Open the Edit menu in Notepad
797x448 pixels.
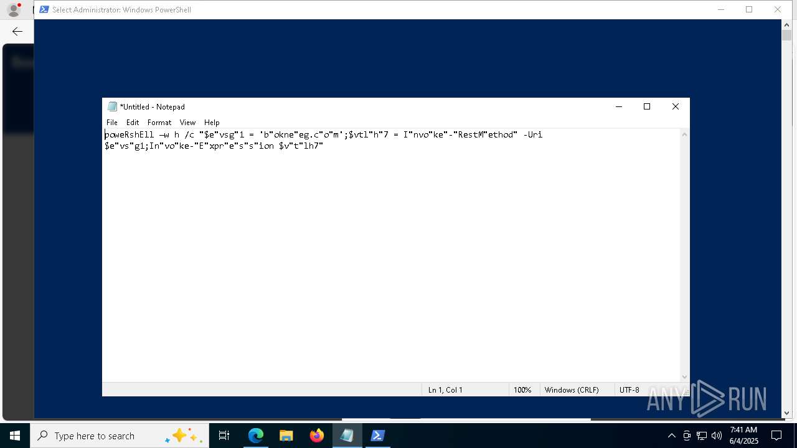[133, 123]
